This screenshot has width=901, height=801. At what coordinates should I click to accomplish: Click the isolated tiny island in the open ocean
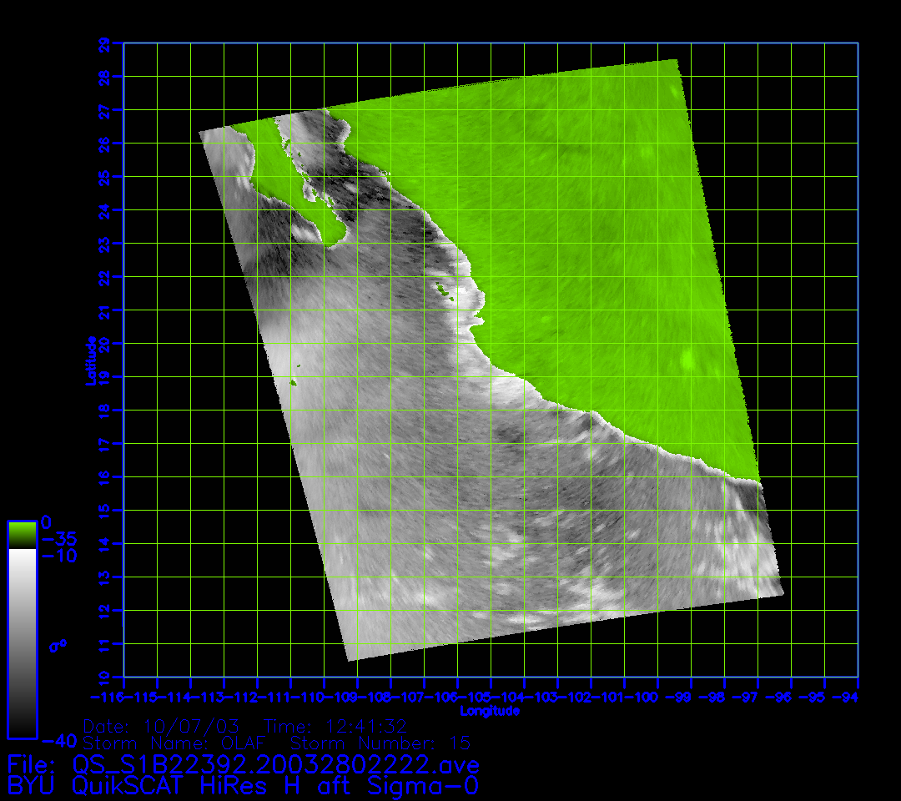coord(294,383)
